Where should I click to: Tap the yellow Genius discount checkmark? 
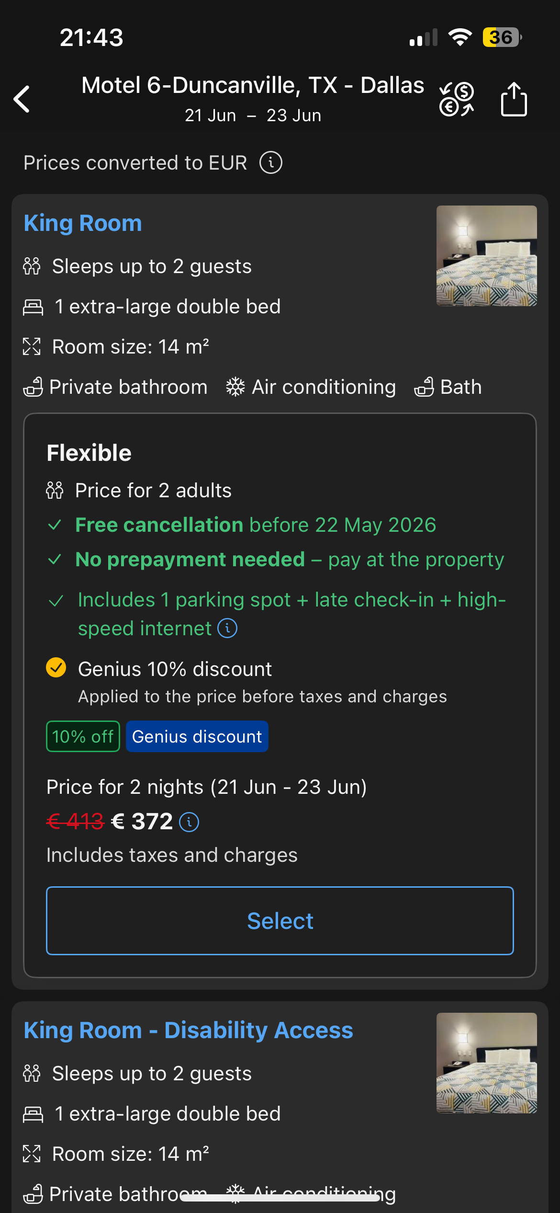(56, 667)
